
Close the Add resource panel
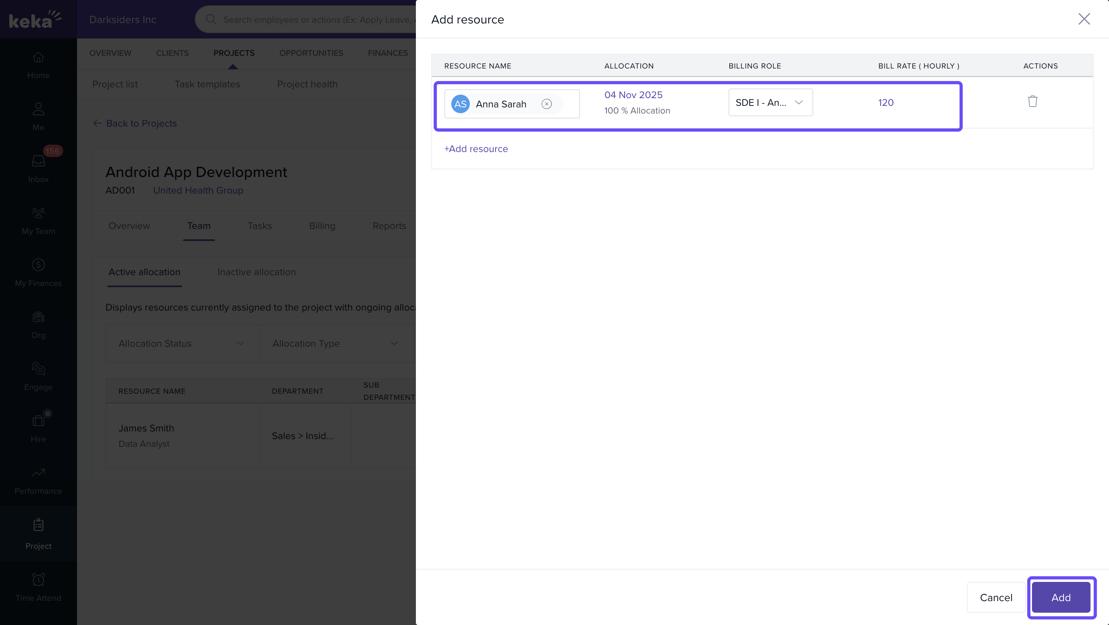(1084, 19)
